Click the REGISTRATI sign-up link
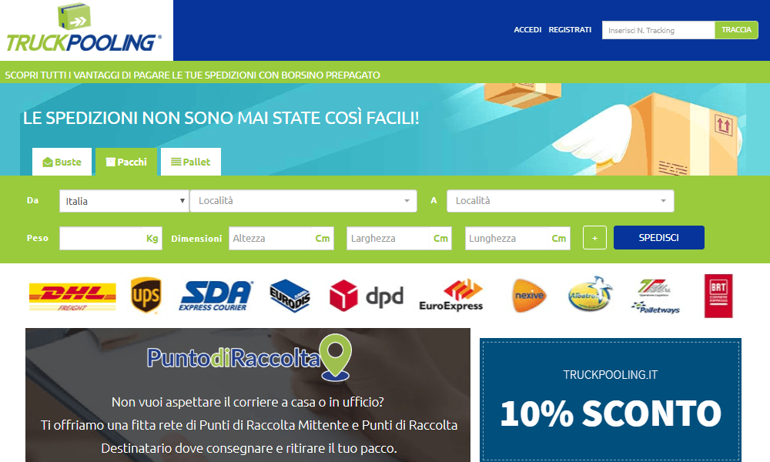Image resolution: width=770 pixels, height=462 pixels. pos(570,30)
